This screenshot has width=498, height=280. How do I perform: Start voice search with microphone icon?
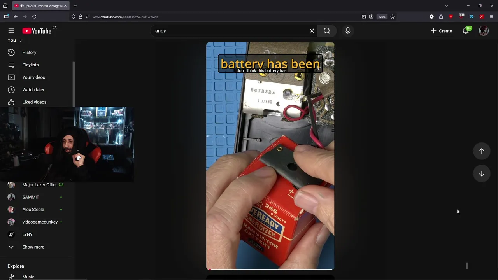click(348, 31)
